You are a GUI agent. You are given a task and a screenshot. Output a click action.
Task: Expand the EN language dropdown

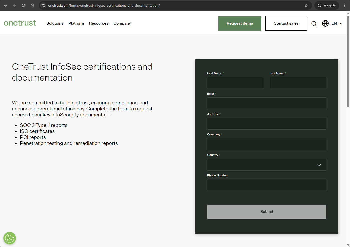337,23
